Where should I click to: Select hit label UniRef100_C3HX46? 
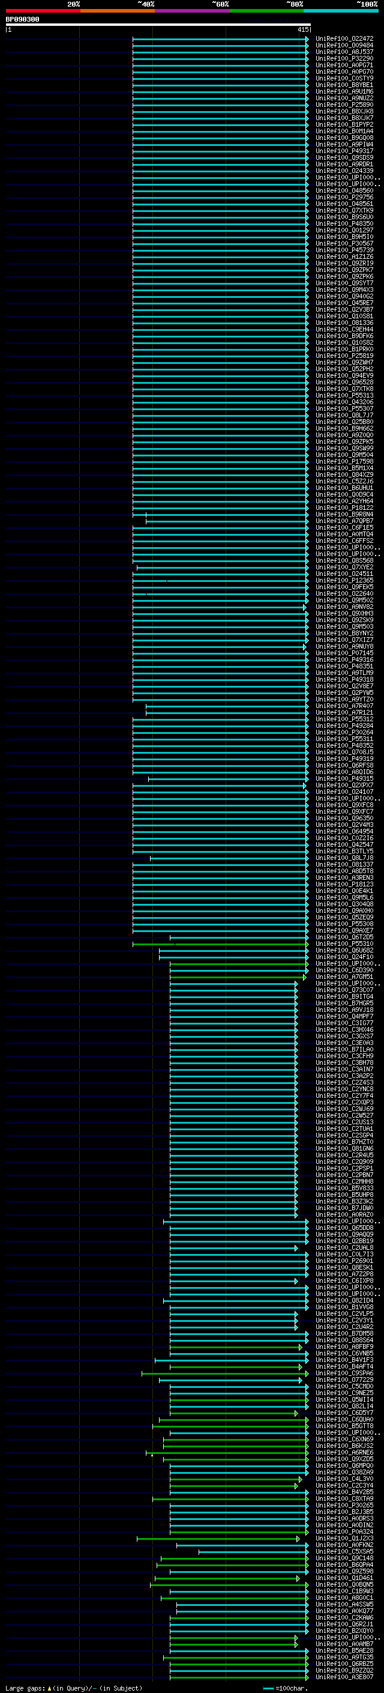[344, 1030]
